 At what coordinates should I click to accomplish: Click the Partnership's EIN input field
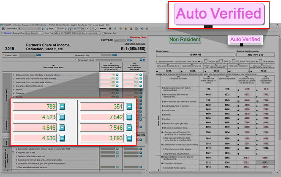click(x=106, y=55)
